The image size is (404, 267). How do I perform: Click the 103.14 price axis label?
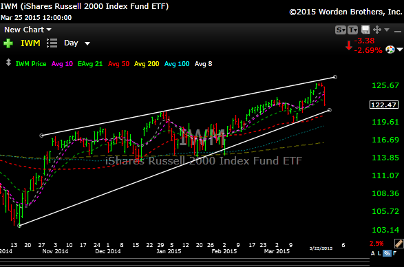click(385, 230)
